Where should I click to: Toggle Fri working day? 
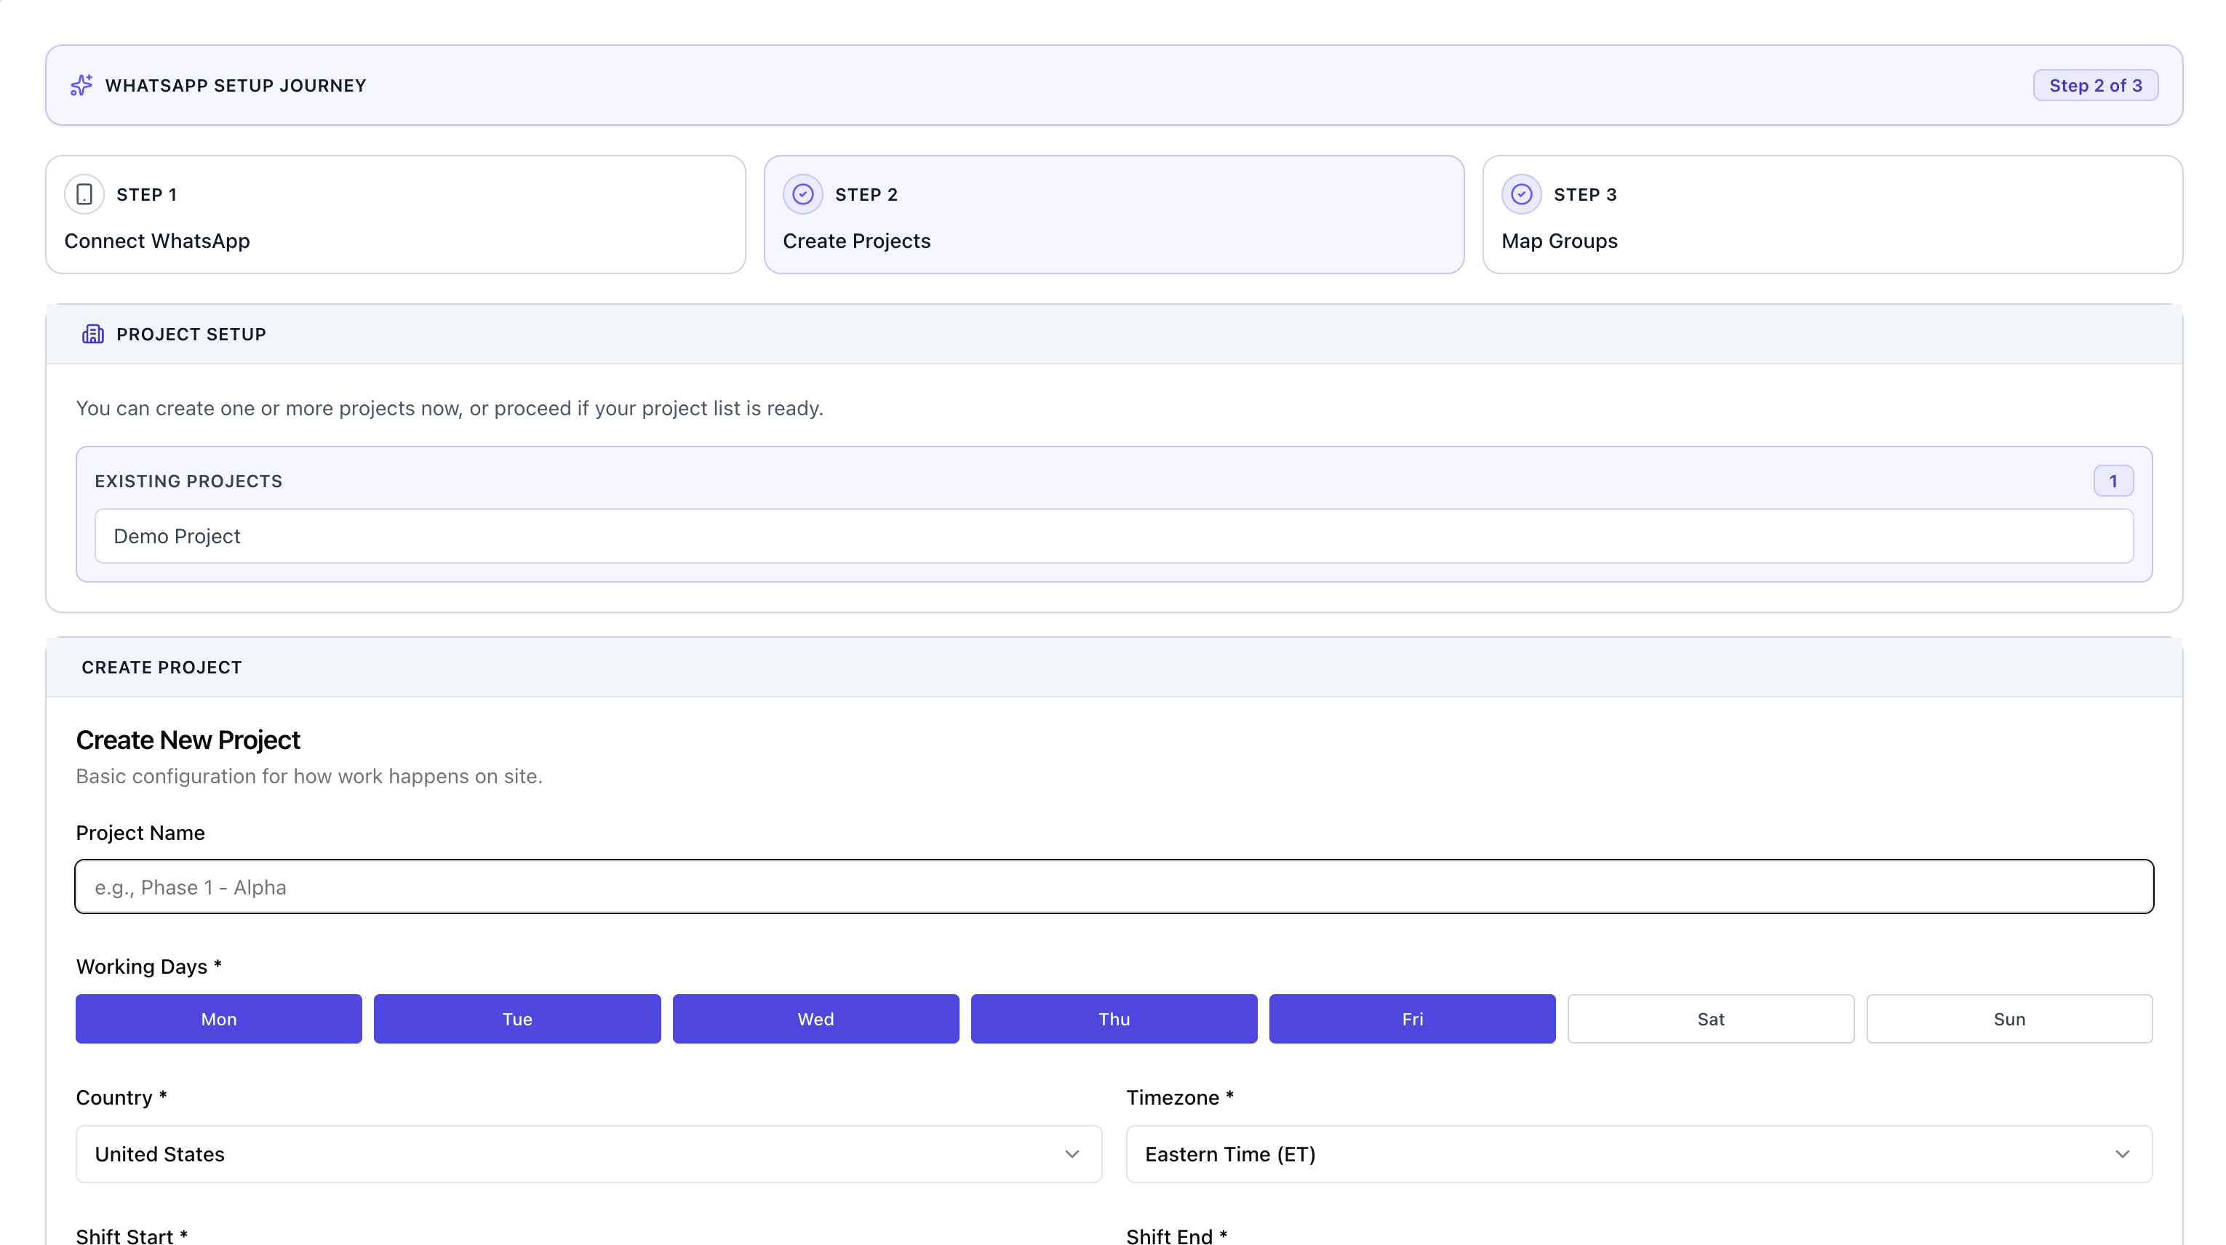[x=1412, y=1019]
